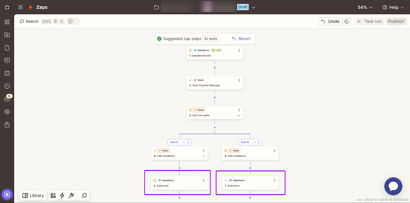
Task: Expand the Draft status dropdown arrow
Action: tap(253, 7)
